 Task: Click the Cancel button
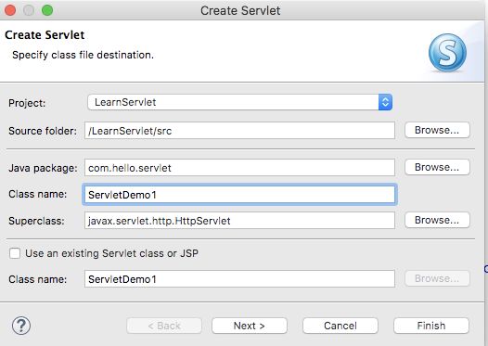coord(340,326)
